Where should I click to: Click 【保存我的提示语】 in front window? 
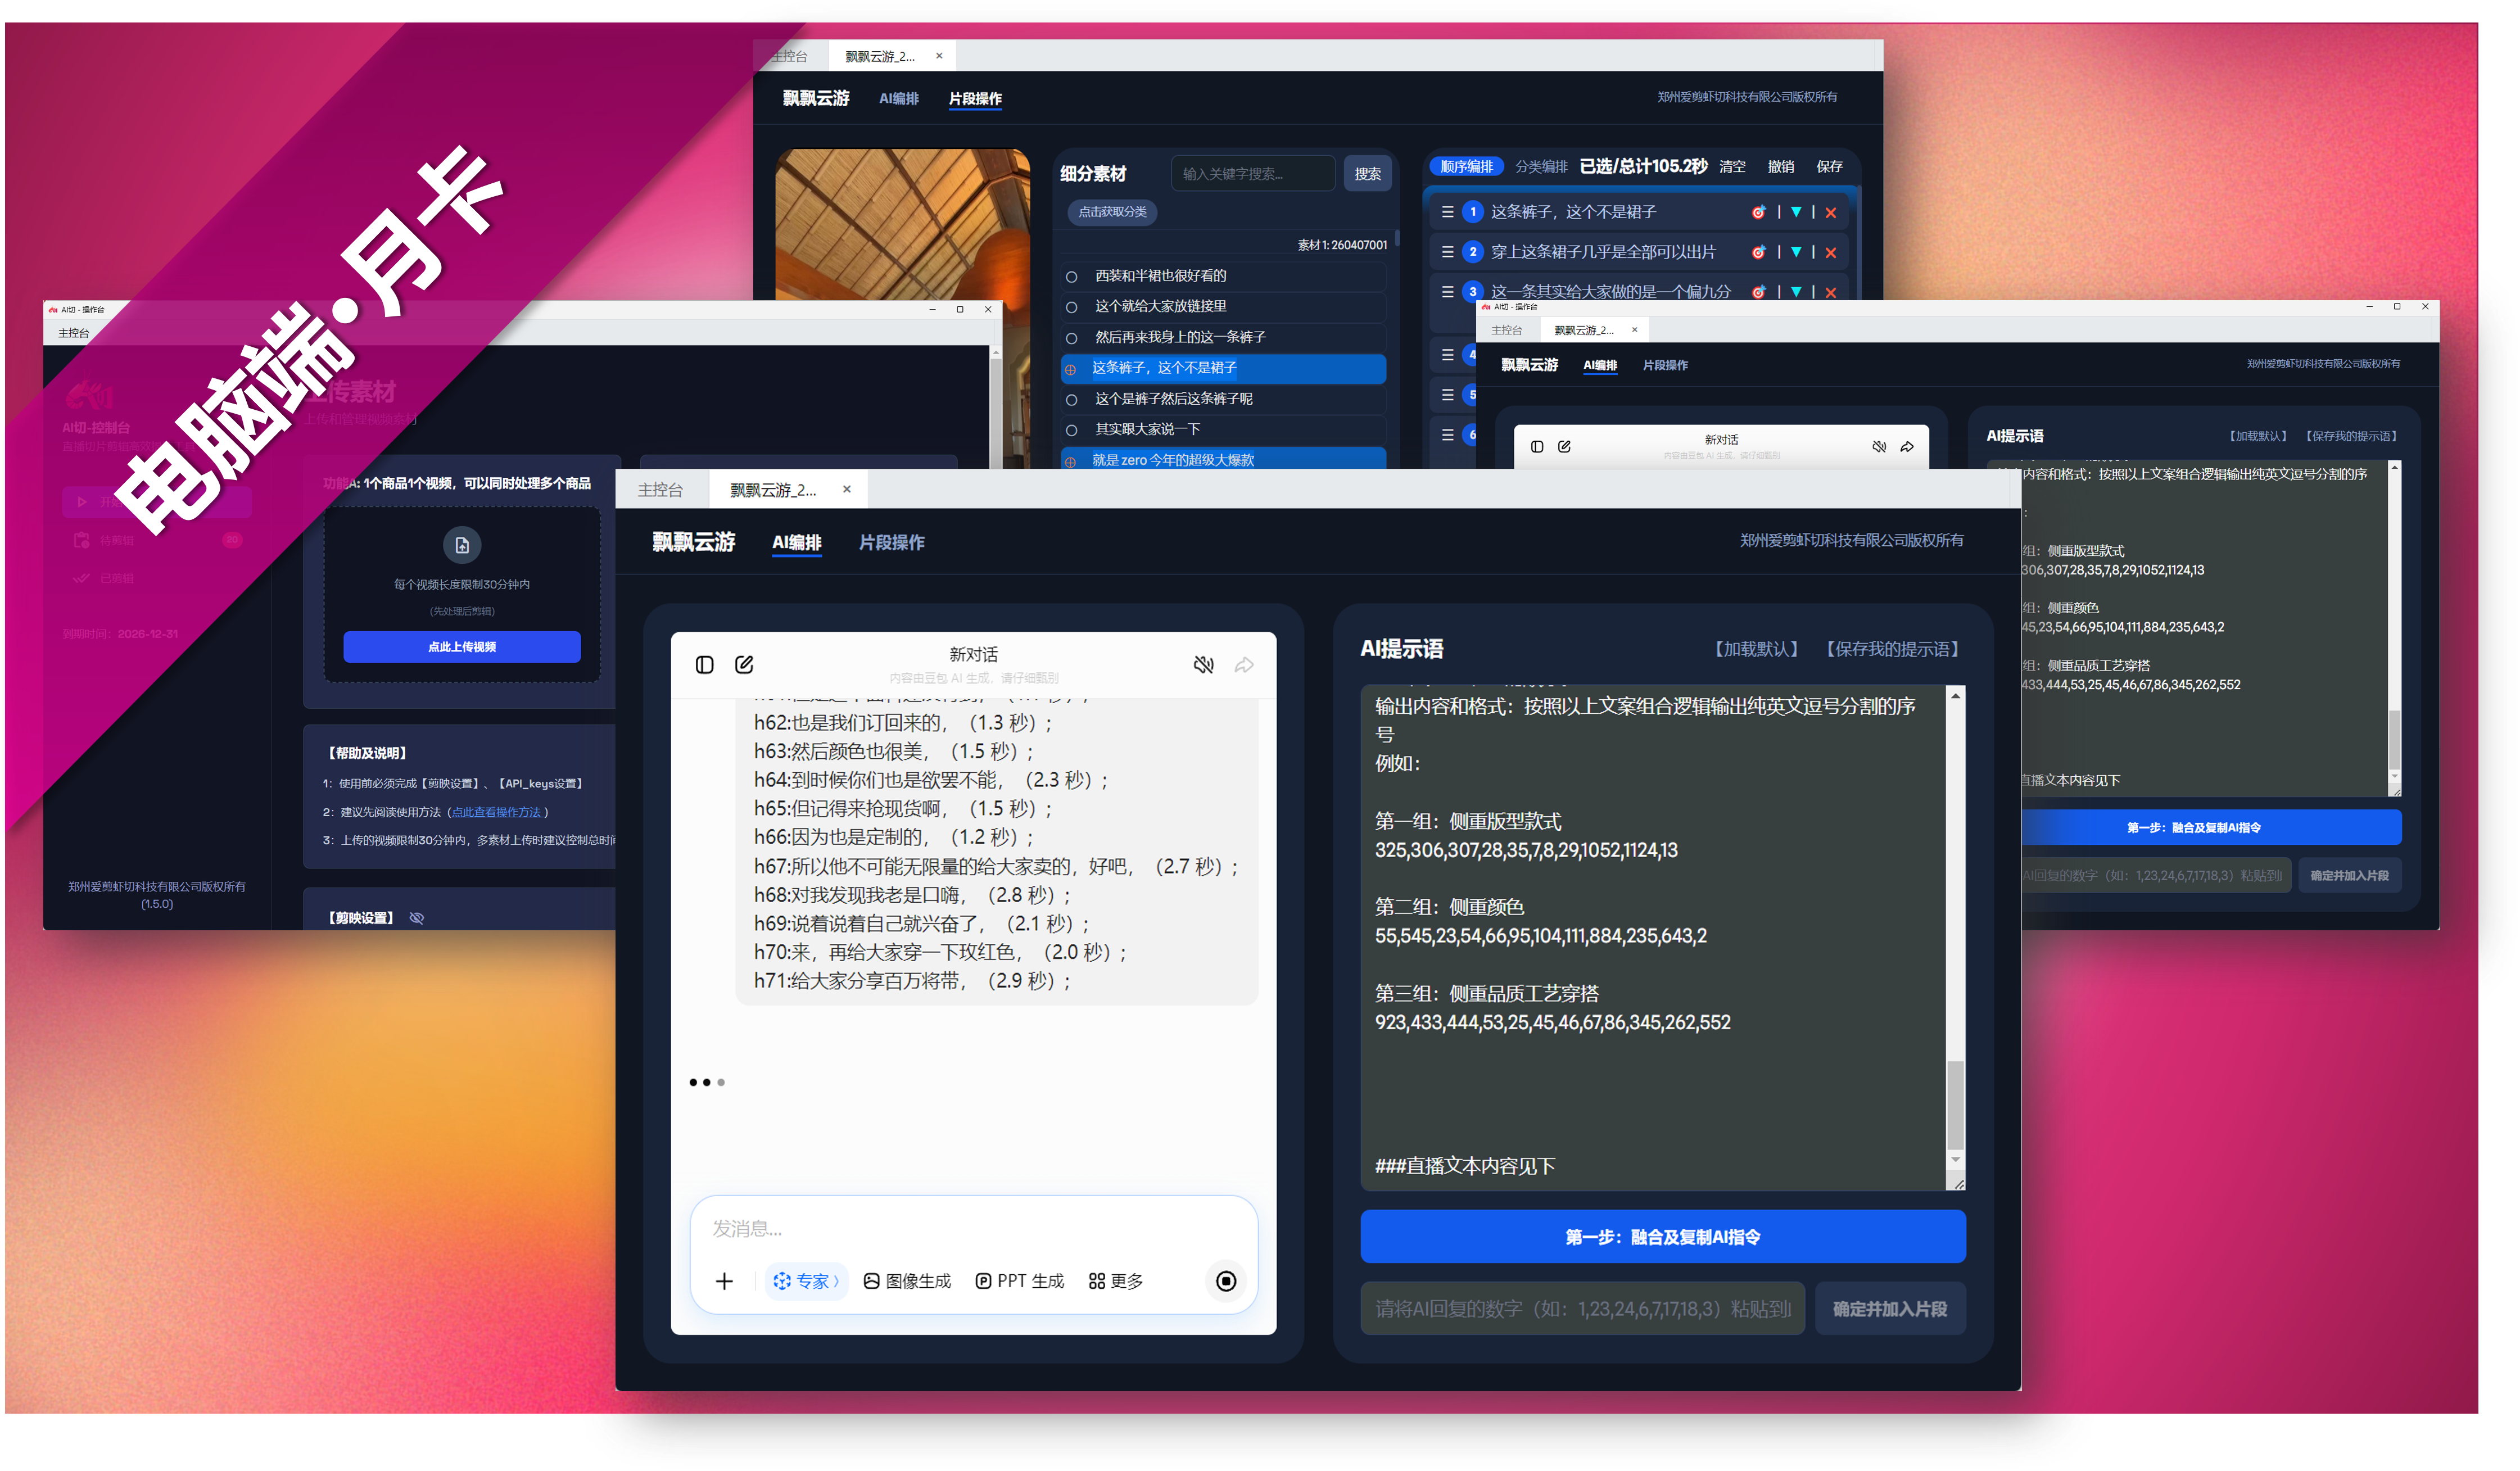coord(1892,649)
